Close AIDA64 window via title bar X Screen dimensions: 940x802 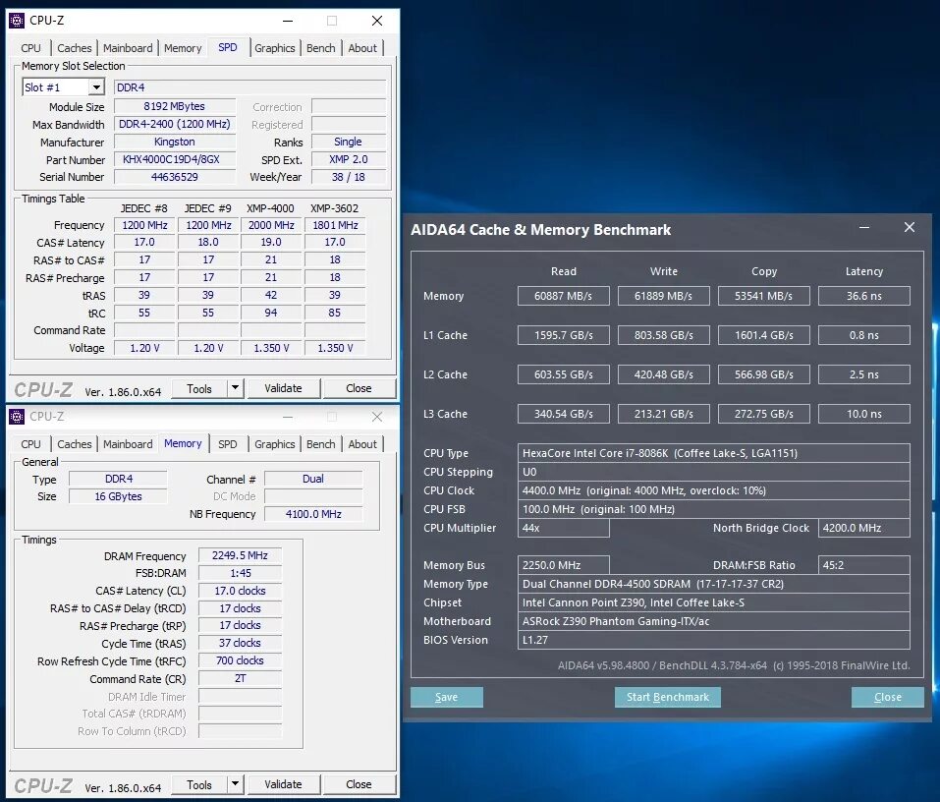pyautogui.click(x=910, y=227)
